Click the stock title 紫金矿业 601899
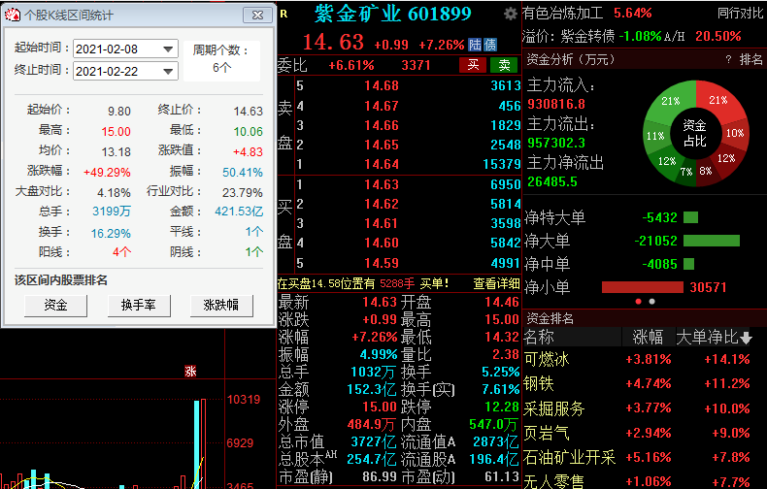 point(393,14)
